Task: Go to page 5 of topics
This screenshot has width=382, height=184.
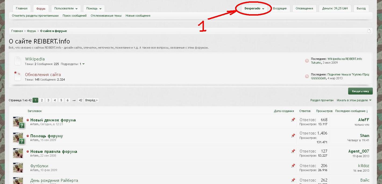Action: (x=61, y=100)
